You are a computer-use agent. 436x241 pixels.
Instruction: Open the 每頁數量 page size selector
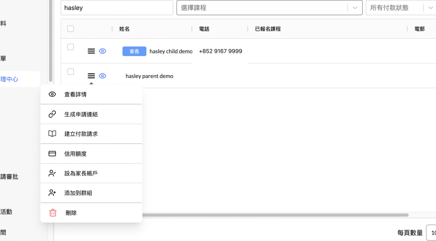pos(431,233)
